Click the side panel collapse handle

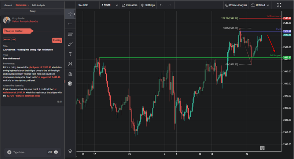pos(65,82)
